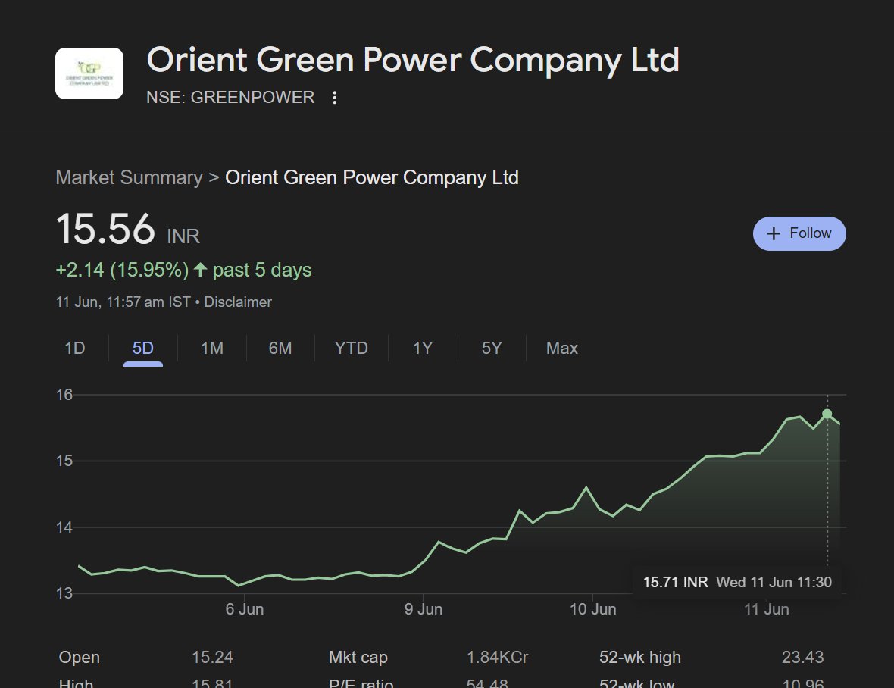Click the NSE: GREENPOWER ticker text
Image resolution: width=894 pixels, height=688 pixels.
[x=230, y=98]
